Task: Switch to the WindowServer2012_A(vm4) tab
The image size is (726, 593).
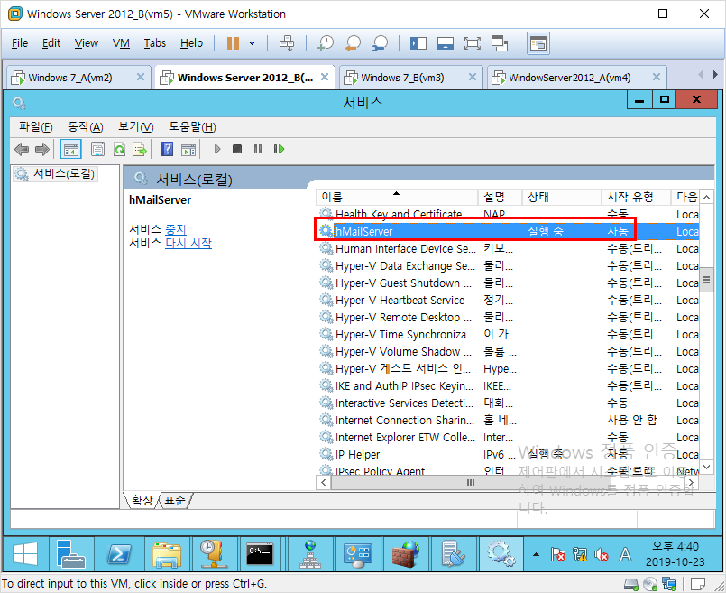Action: tap(569, 78)
